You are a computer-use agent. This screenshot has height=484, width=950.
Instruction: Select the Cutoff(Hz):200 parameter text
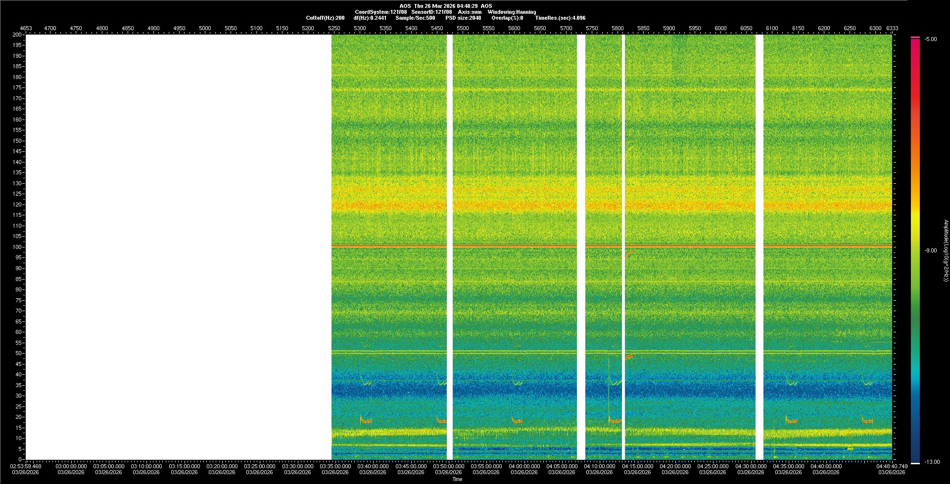click(x=325, y=18)
